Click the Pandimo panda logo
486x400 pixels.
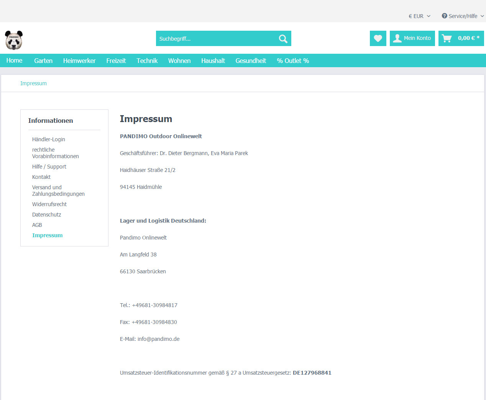[14, 40]
